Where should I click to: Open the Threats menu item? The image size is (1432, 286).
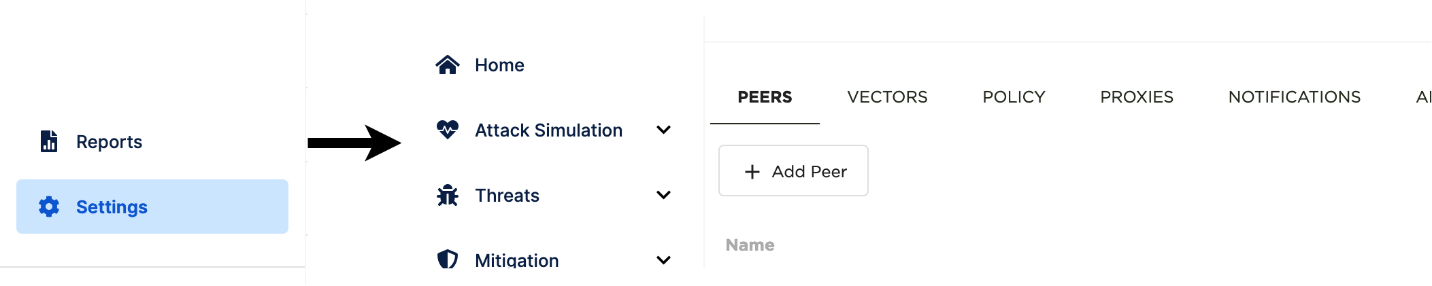click(507, 196)
